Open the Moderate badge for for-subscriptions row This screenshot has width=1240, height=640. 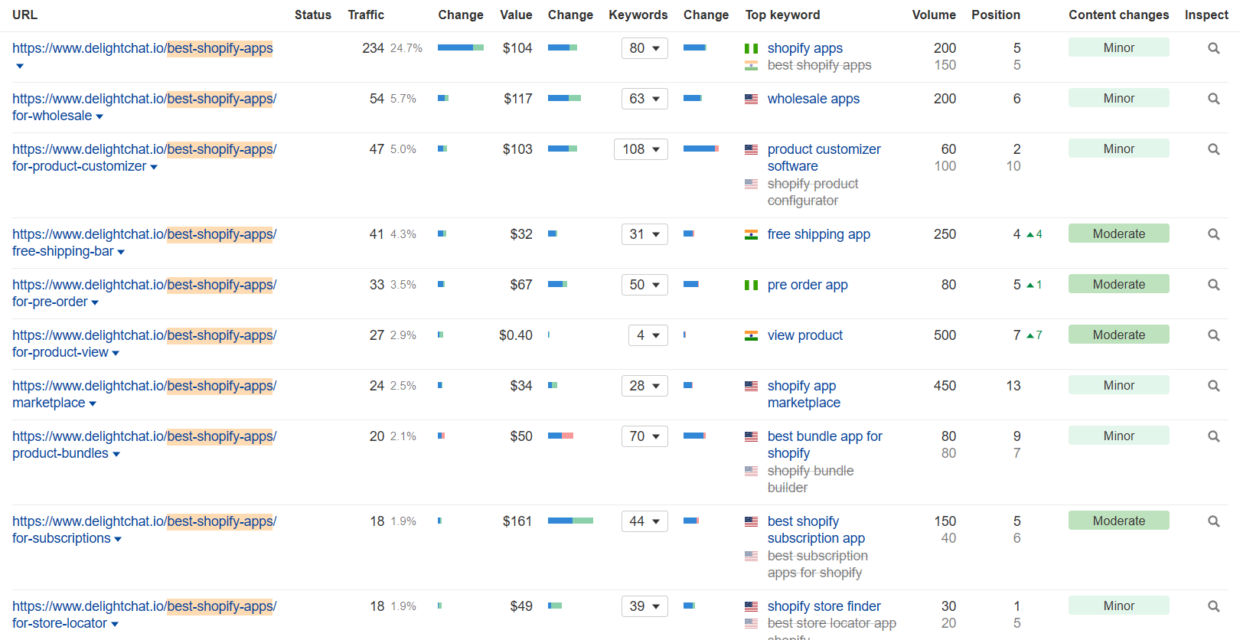point(1119,521)
